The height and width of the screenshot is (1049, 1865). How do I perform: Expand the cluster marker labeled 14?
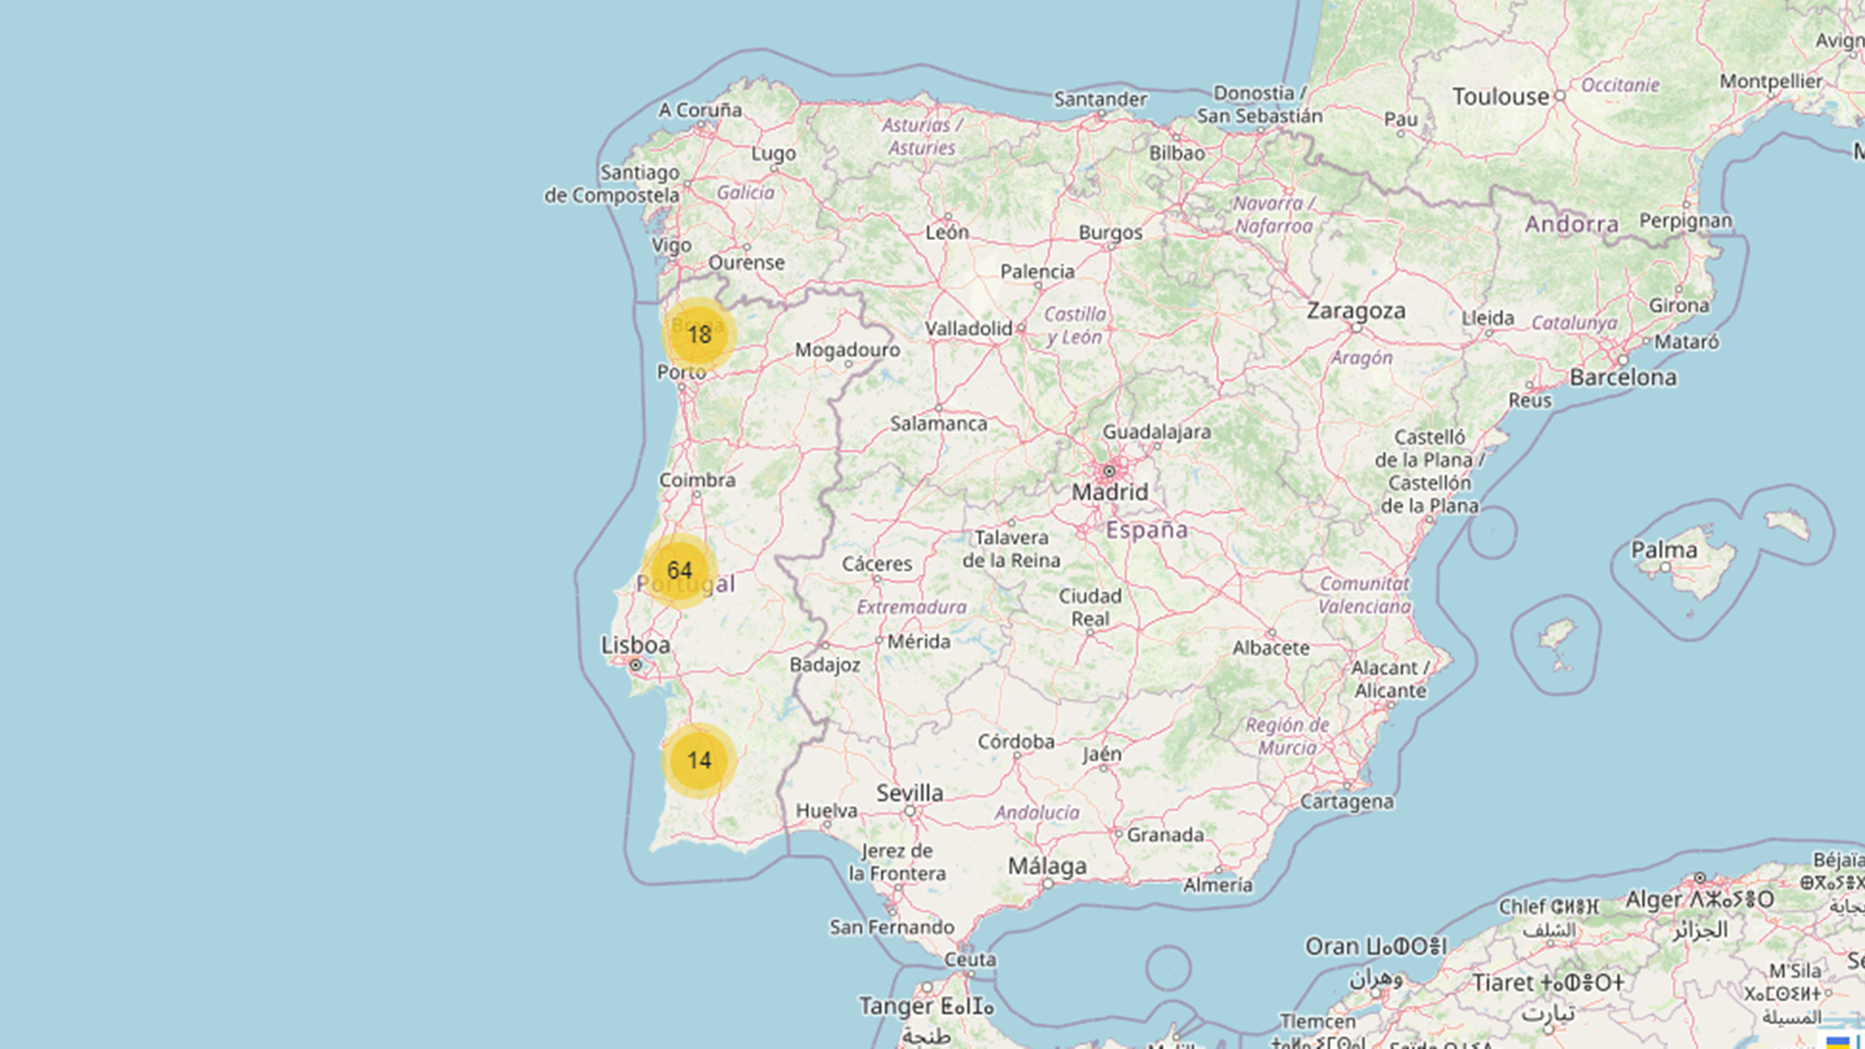(698, 760)
